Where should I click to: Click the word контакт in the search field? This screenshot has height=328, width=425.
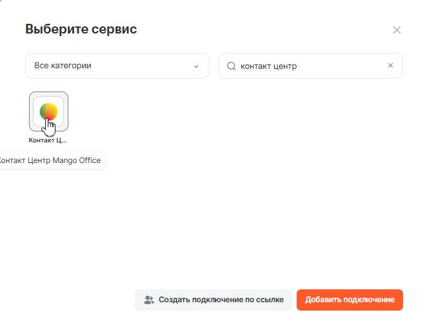pos(255,66)
